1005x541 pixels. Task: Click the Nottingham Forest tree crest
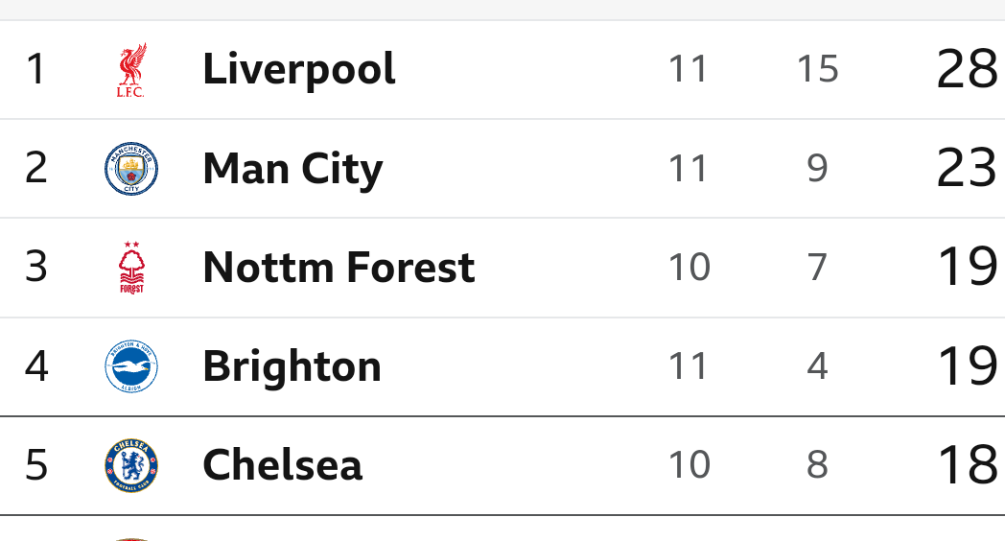point(131,268)
